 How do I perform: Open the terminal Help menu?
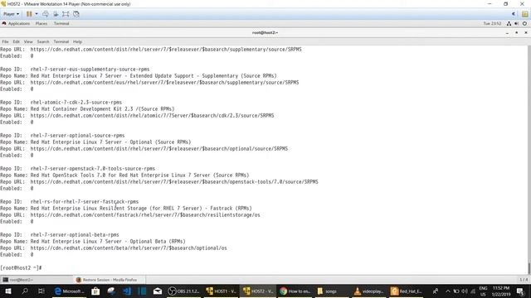[77, 41]
